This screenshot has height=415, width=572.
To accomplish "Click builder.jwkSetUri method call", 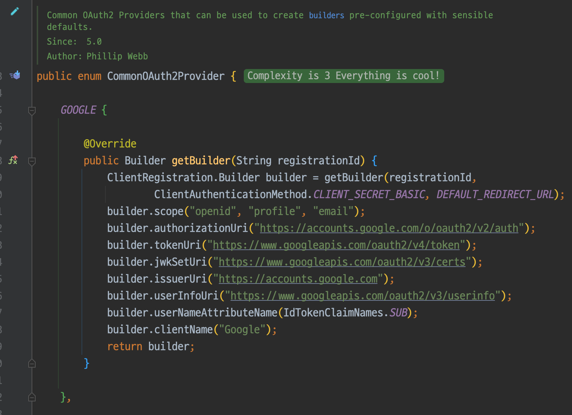I will 157,262.
